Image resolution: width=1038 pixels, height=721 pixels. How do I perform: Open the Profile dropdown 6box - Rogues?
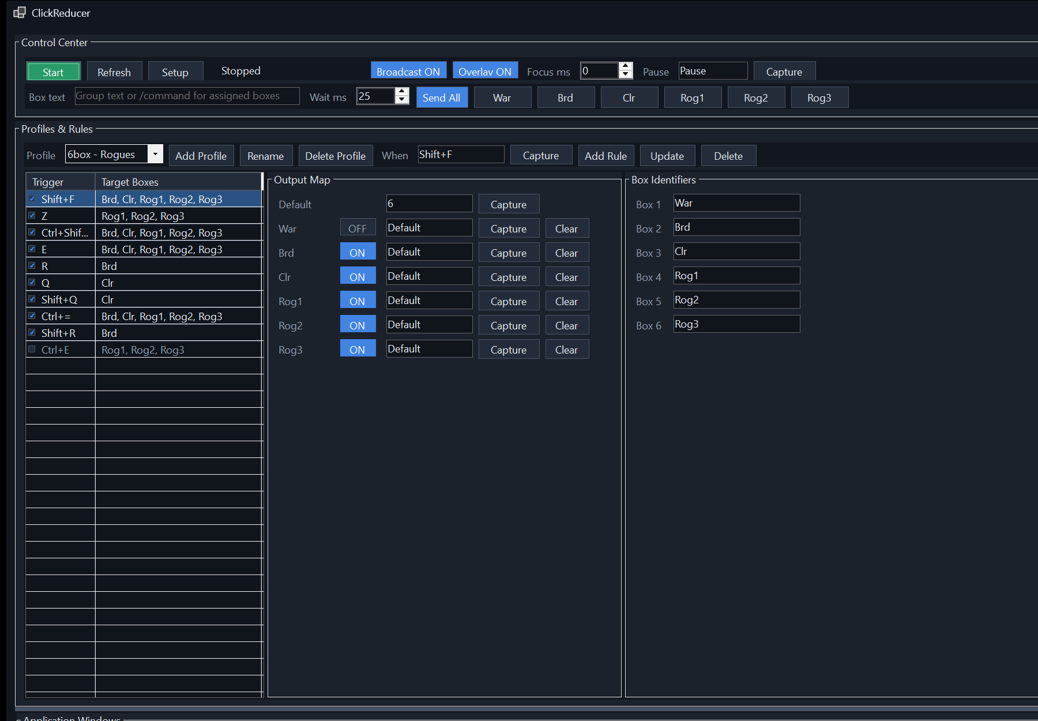[114, 154]
